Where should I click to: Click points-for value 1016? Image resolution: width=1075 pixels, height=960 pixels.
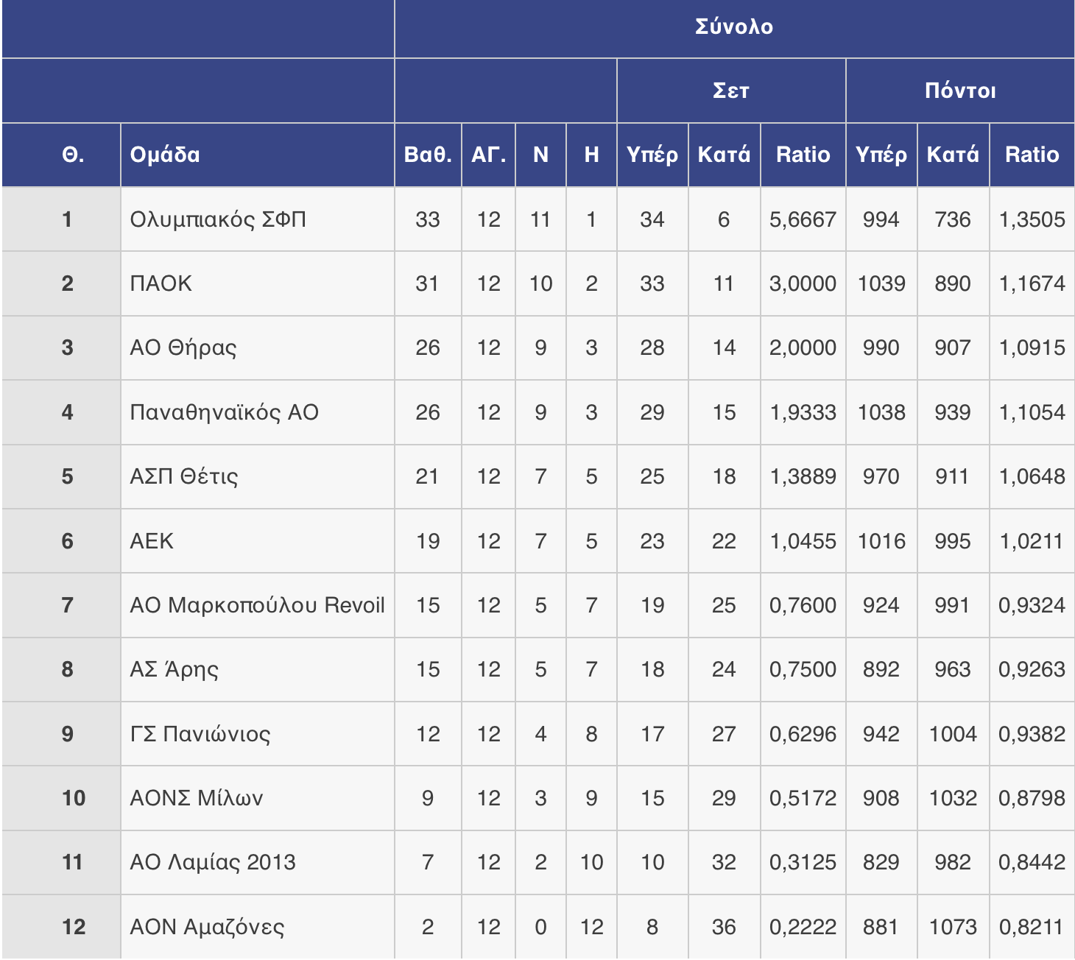tap(881, 541)
